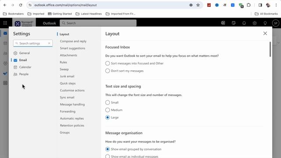
Task: Click the red extension icon in toolbar
Action: 209,5
